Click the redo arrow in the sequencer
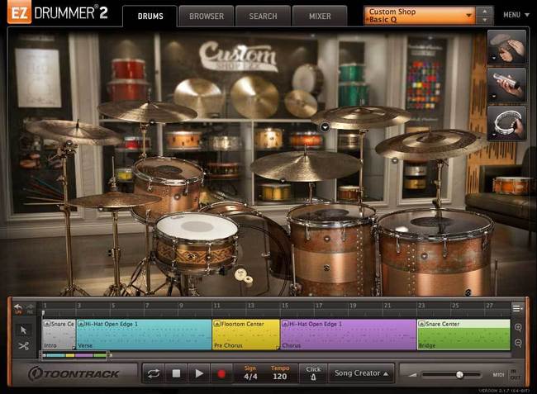Image resolution: width=537 pixels, height=394 pixels. [x=30, y=307]
